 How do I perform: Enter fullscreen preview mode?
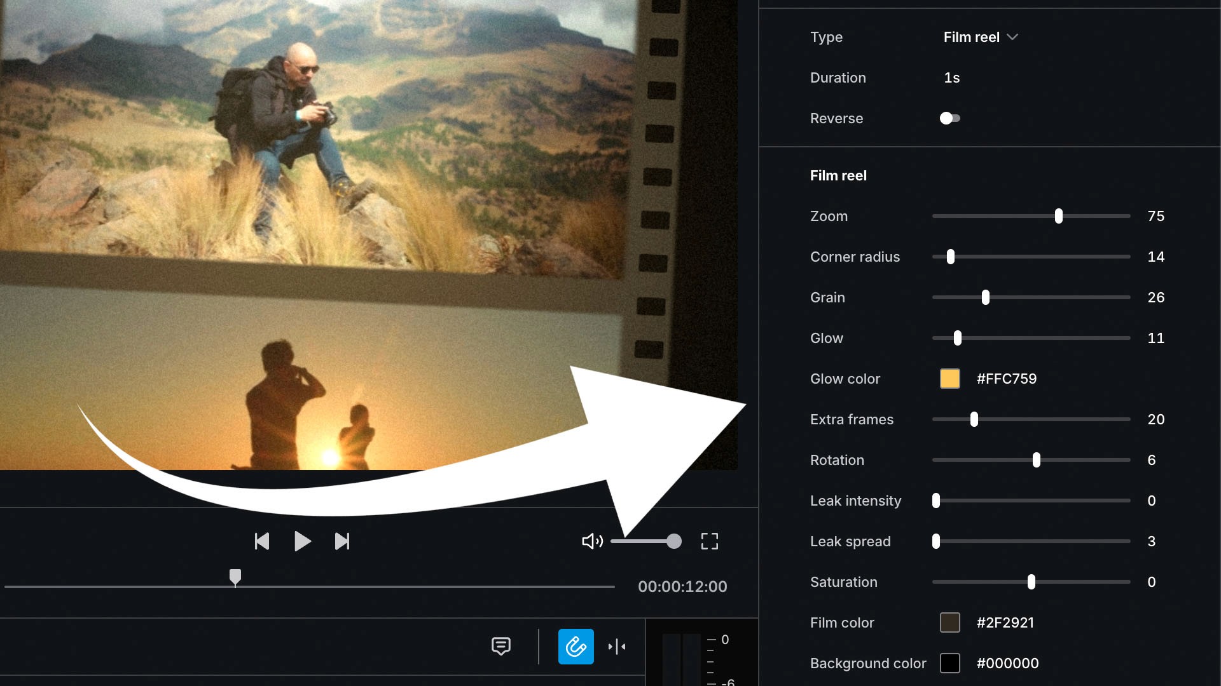(709, 541)
